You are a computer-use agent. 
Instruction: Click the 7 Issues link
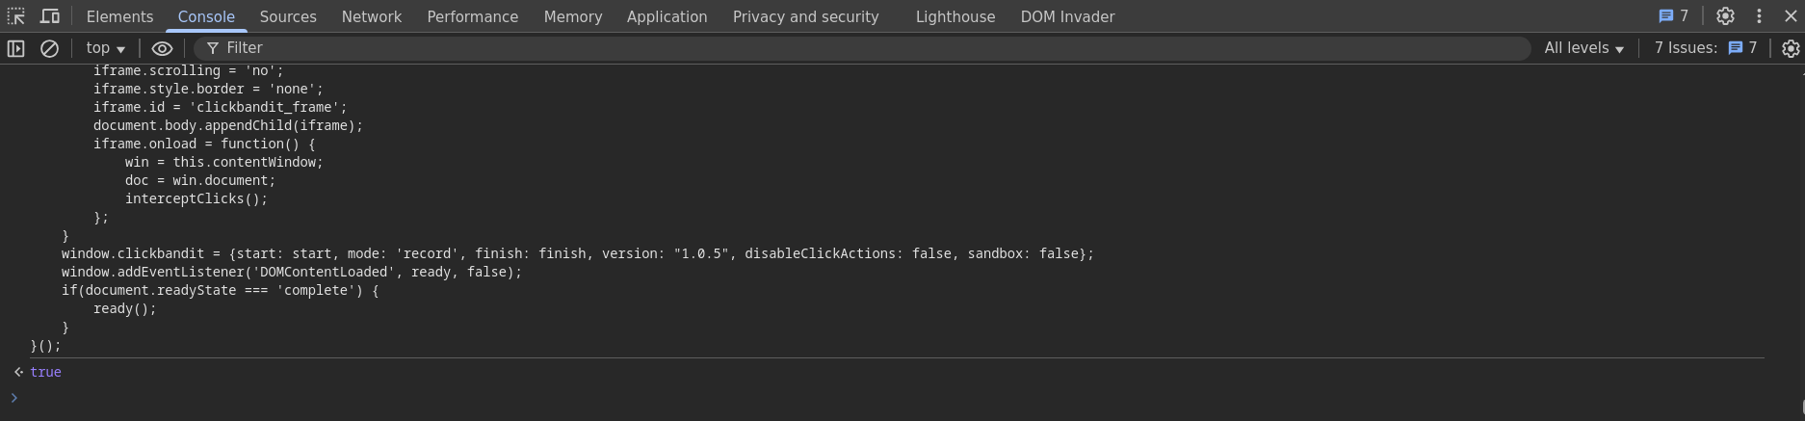[1706, 48]
